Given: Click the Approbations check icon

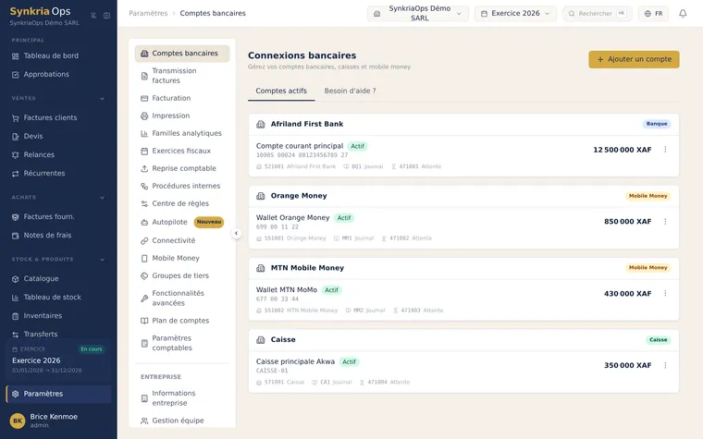Looking at the screenshot, I should click(x=15, y=74).
